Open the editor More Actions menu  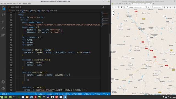pyautogui.click(x=107, y=7)
